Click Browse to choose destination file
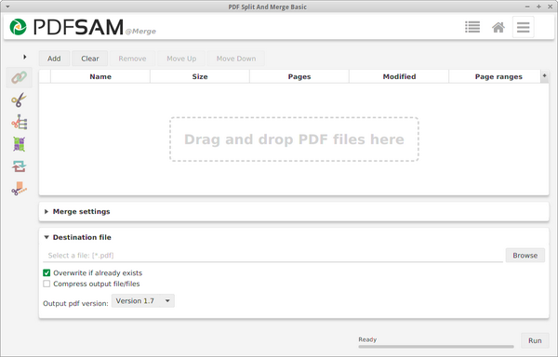This screenshot has width=558, height=357. (x=525, y=256)
